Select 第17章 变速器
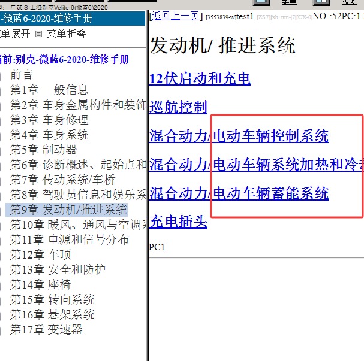Viewport: 364px width, 361px height. tap(46, 329)
